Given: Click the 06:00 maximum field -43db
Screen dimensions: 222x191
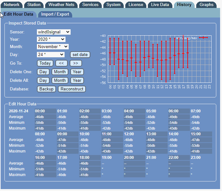Looking at the screenshot, I should [x=179, y=128].
